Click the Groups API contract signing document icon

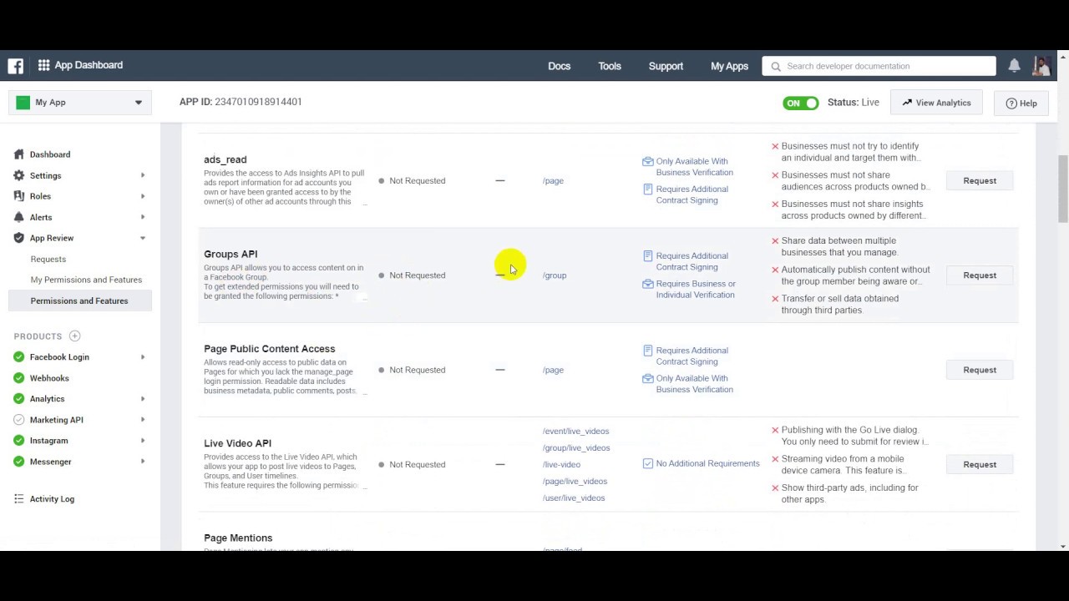click(647, 256)
